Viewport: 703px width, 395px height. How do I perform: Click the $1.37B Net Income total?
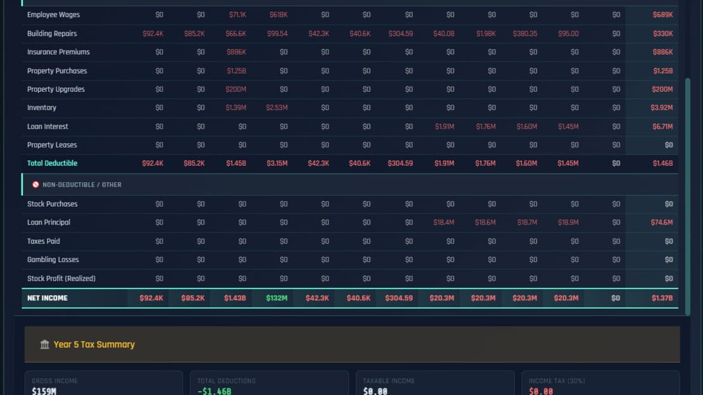coord(662,298)
